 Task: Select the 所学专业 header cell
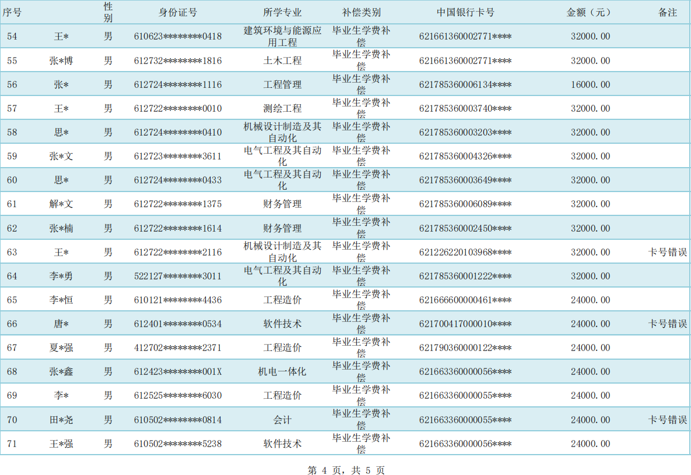(282, 12)
